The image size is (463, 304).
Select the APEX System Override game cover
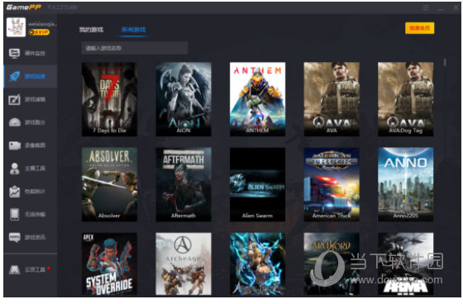tap(109, 264)
